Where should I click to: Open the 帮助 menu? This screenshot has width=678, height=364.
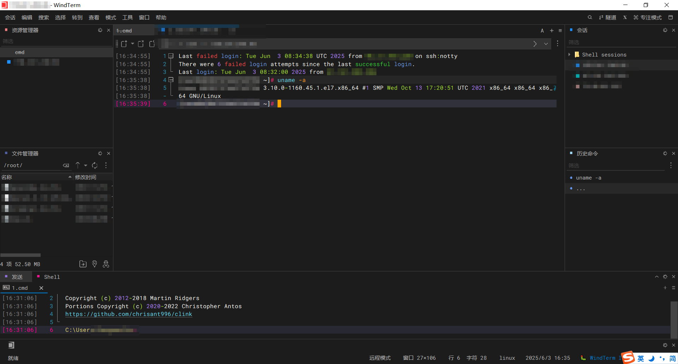point(161,18)
